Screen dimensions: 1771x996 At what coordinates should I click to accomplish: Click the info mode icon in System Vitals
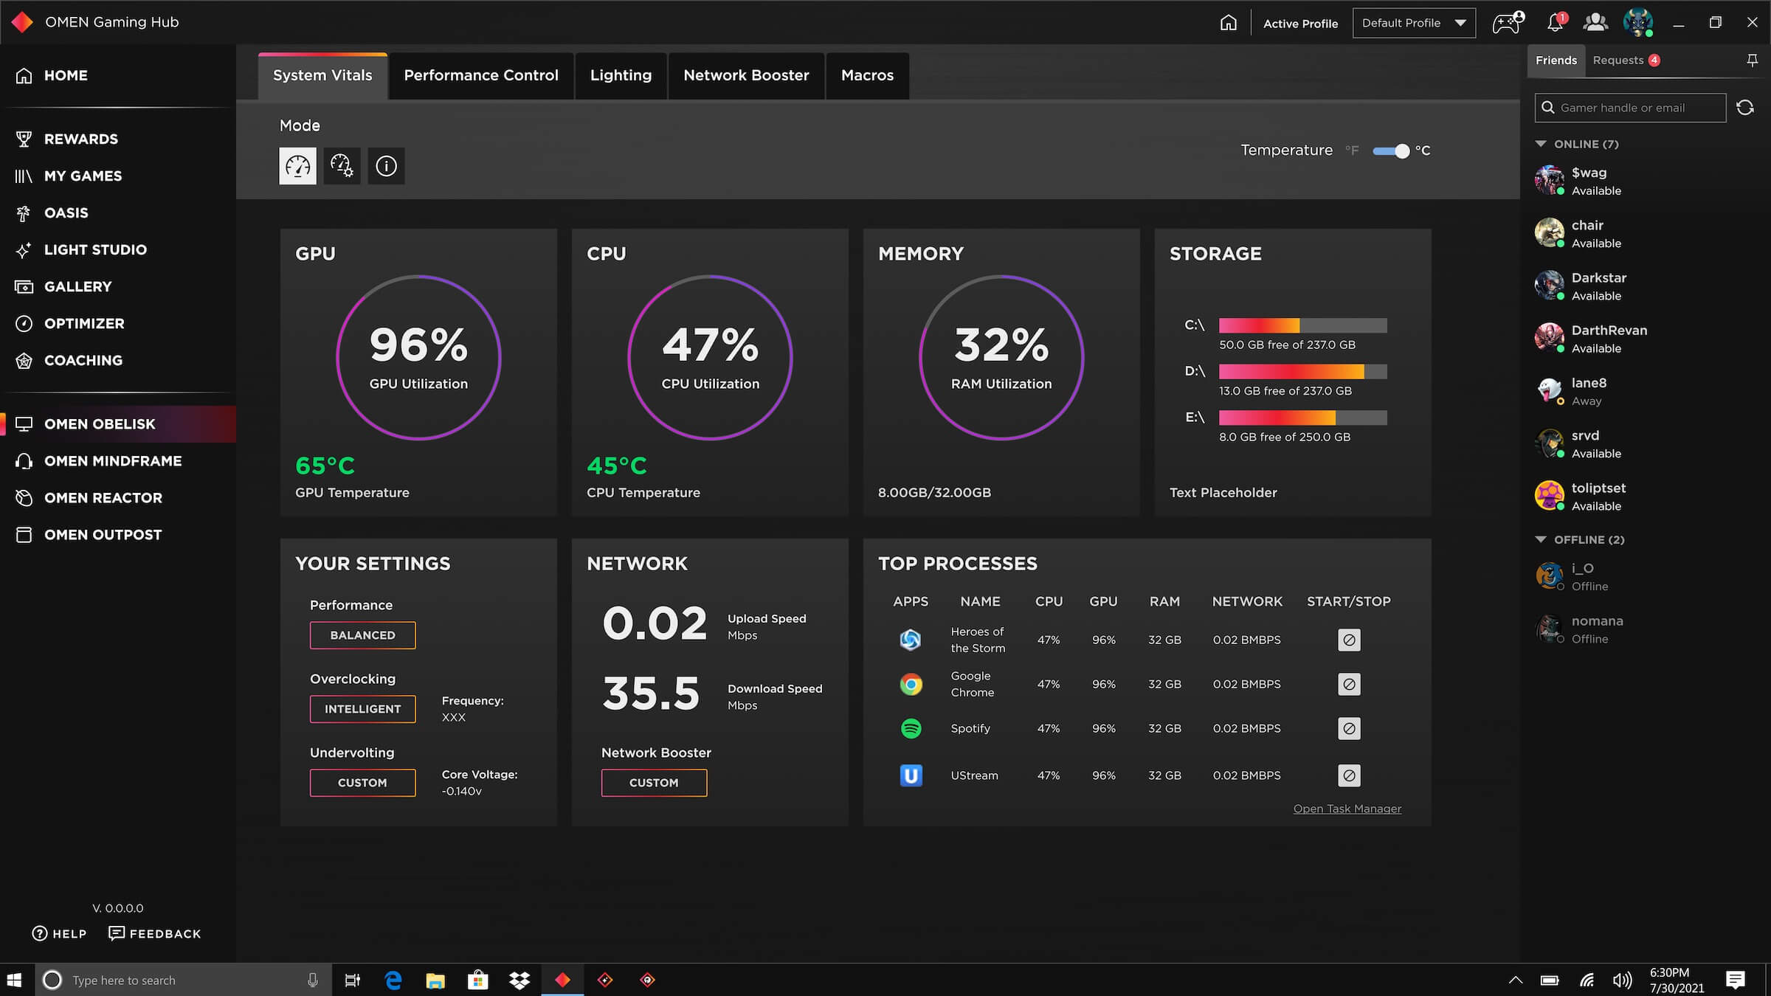click(386, 165)
